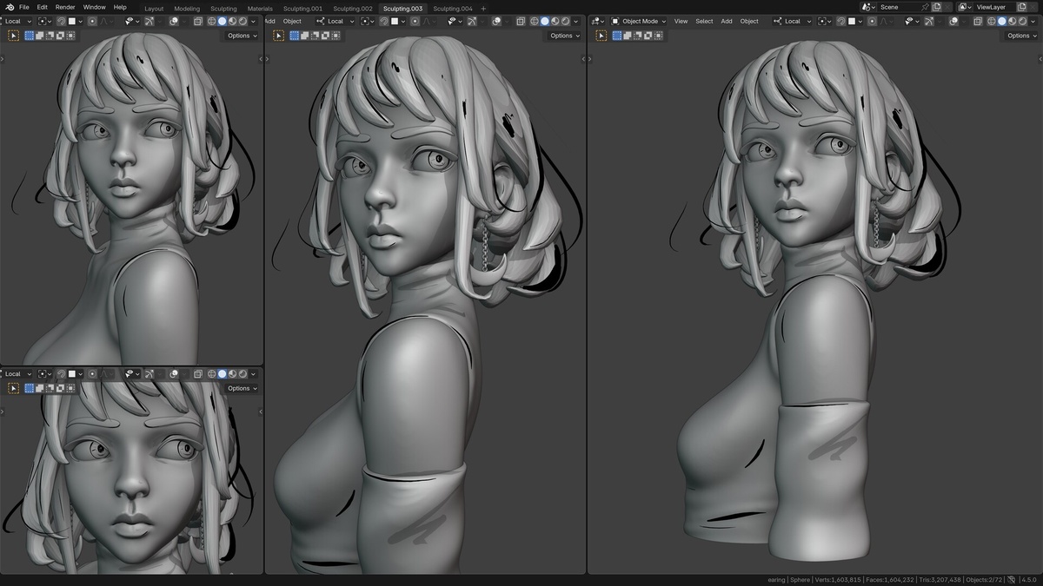Toggle snapping magnet in right viewport

840,21
